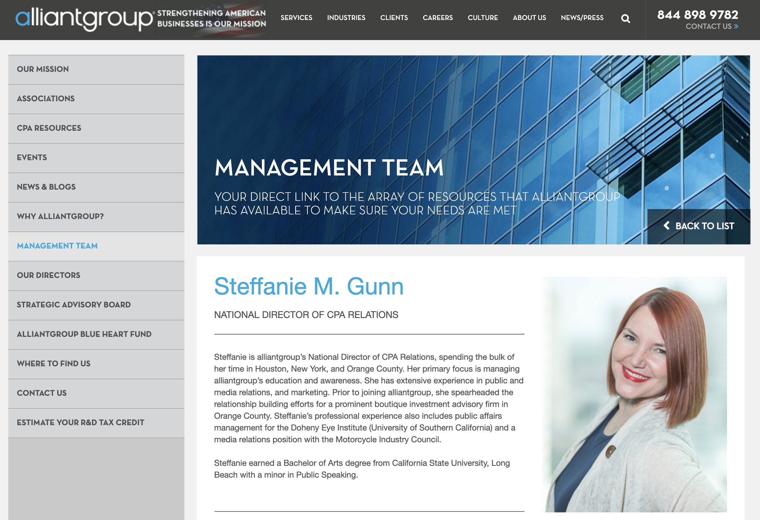760x520 pixels.
Task: Open Associations in the sidebar
Action: pyautogui.click(x=96, y=99)
